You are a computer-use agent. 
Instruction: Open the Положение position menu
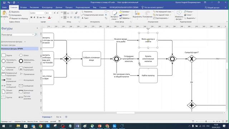(x=147, y=15)
